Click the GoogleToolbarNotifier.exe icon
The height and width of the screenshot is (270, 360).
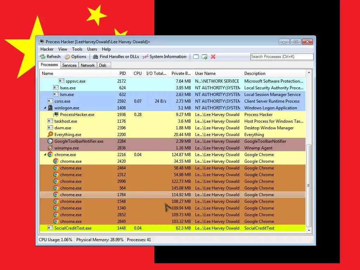(50, 141)
